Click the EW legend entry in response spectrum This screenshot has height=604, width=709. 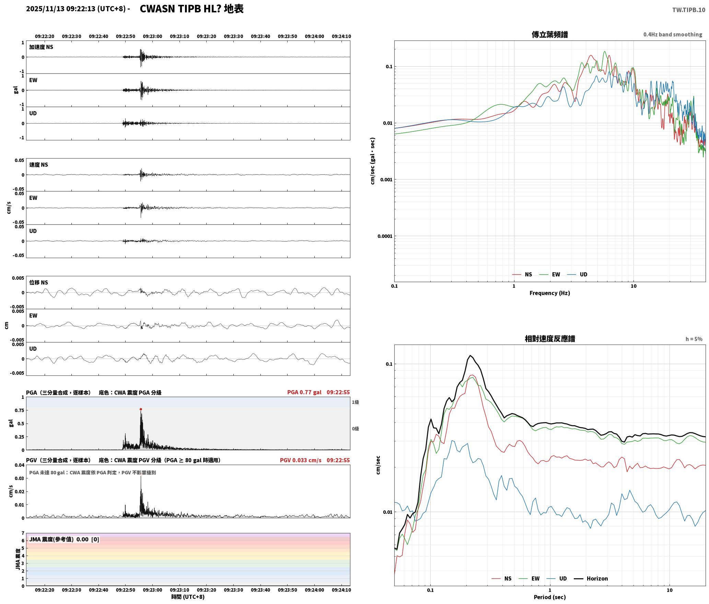pyautogui.click(x=529, y=579)
